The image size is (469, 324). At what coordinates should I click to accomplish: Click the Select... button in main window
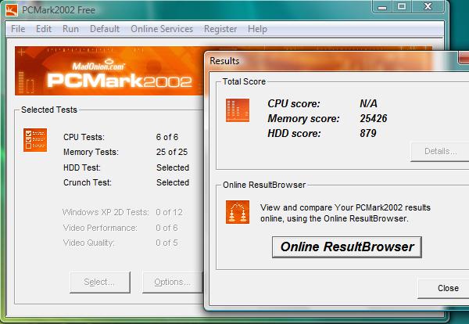click(x=100, y=282)
